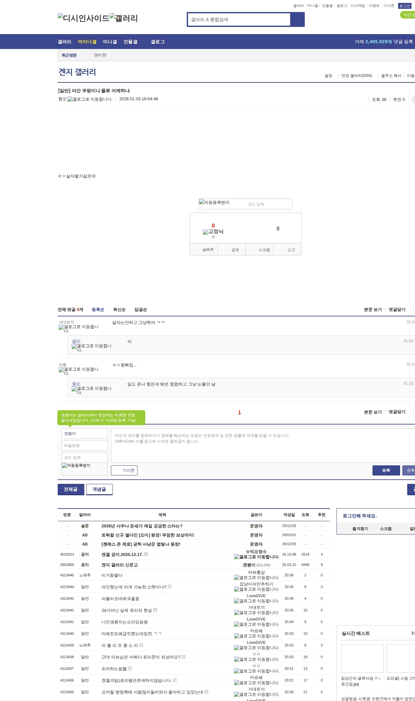
Task: Click the search button beside the search box
Action: 297,19
